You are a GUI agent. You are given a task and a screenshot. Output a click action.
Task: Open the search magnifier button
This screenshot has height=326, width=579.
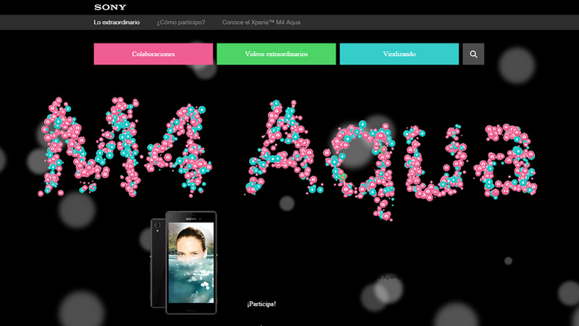[473, 54]
